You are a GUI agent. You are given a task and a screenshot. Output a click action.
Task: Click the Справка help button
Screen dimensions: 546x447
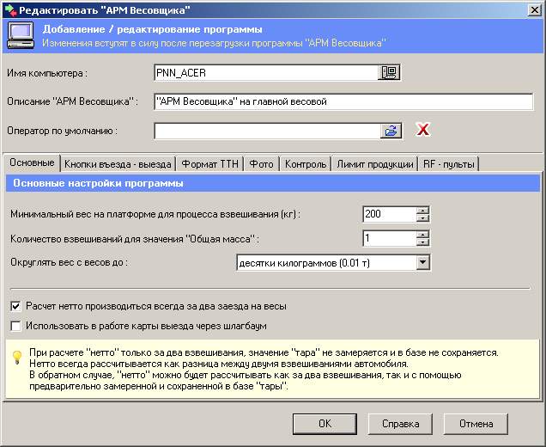(399, 424)
